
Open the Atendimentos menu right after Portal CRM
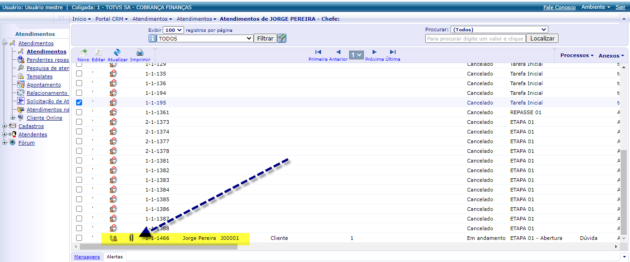point(152,19)
